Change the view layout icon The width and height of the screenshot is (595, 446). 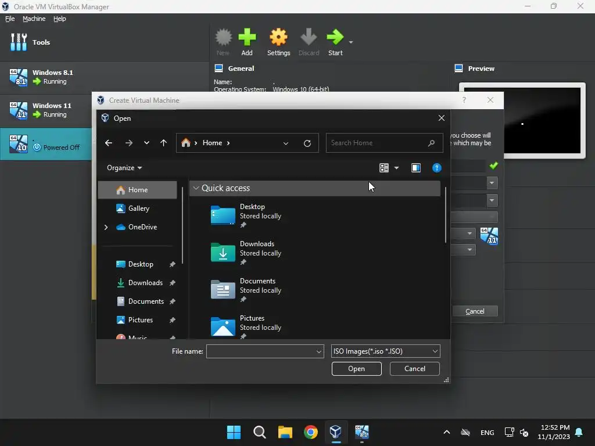coord(384,168)
